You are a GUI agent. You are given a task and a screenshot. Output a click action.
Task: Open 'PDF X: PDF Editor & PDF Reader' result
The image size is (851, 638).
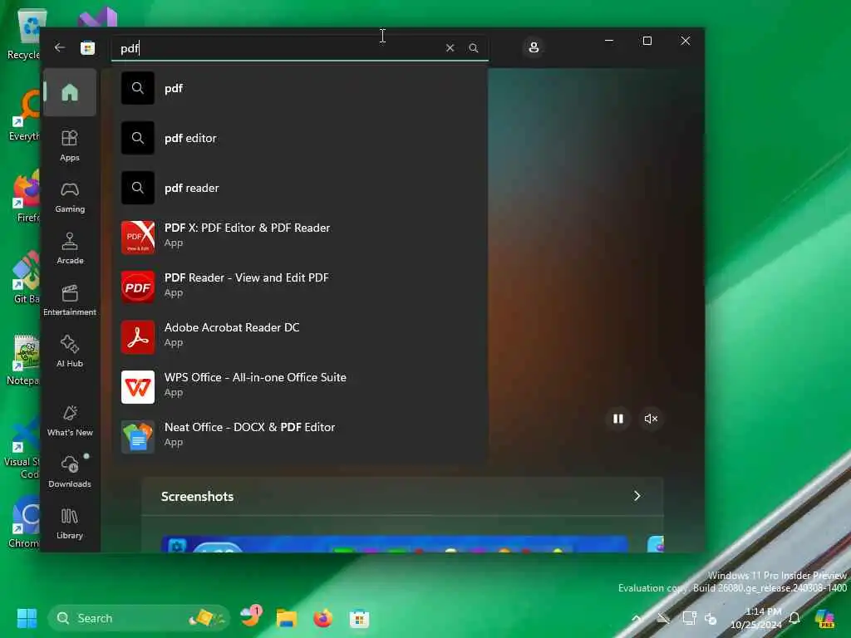300,237
